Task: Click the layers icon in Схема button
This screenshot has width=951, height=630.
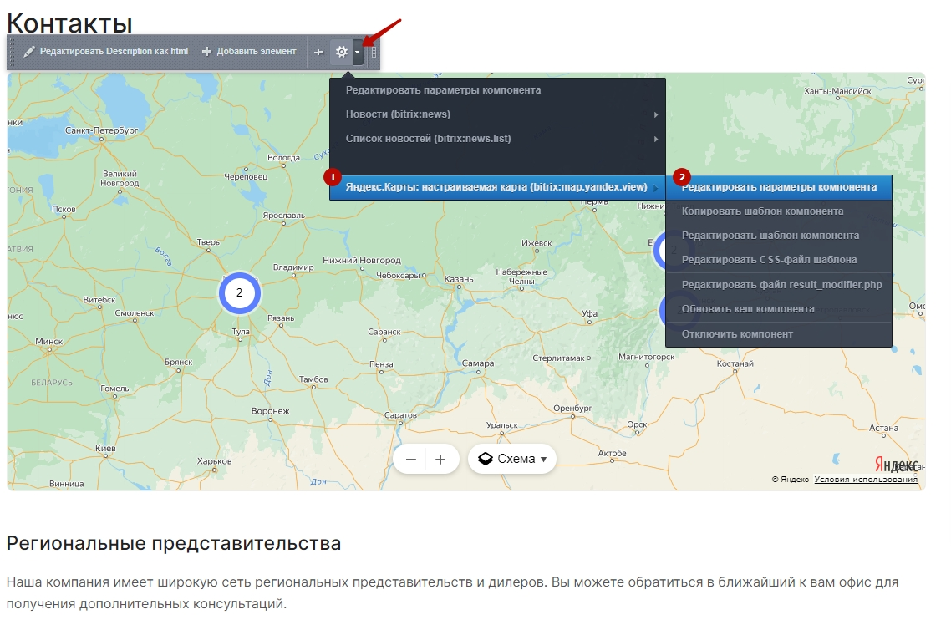Action: click(486, 459)
